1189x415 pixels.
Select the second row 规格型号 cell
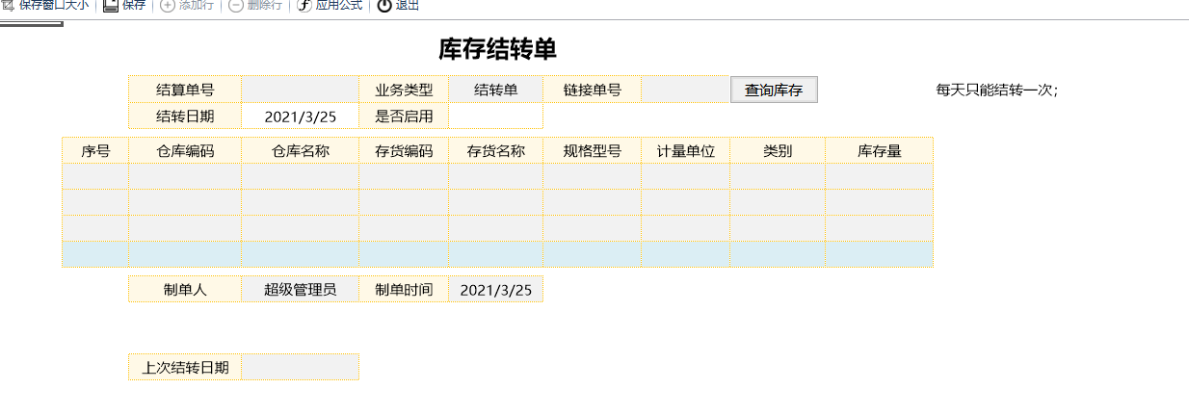[592, 202]
